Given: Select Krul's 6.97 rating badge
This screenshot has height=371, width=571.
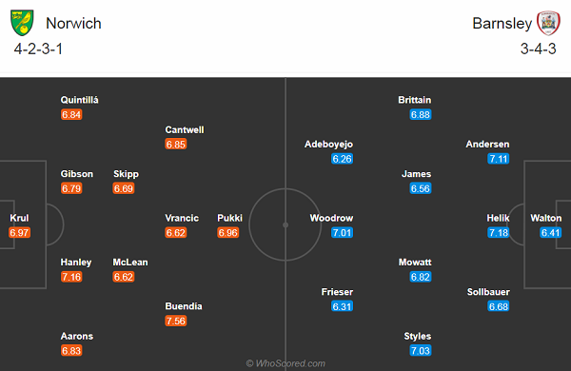Looking at the screenshot, I should 20,232.
